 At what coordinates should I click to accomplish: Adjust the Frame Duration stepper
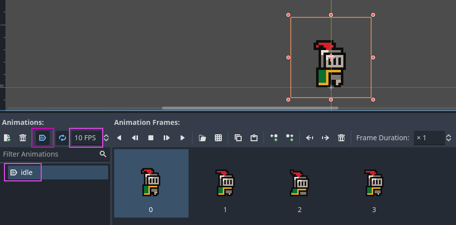[x=449, y=138]
